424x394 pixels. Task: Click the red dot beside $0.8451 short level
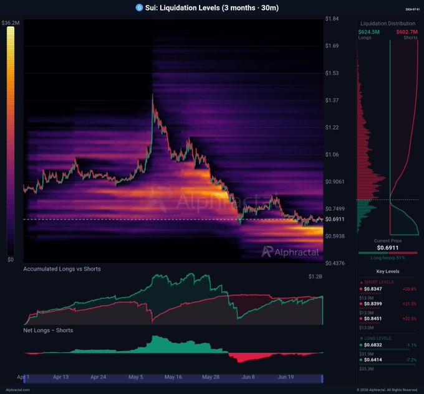361,319
